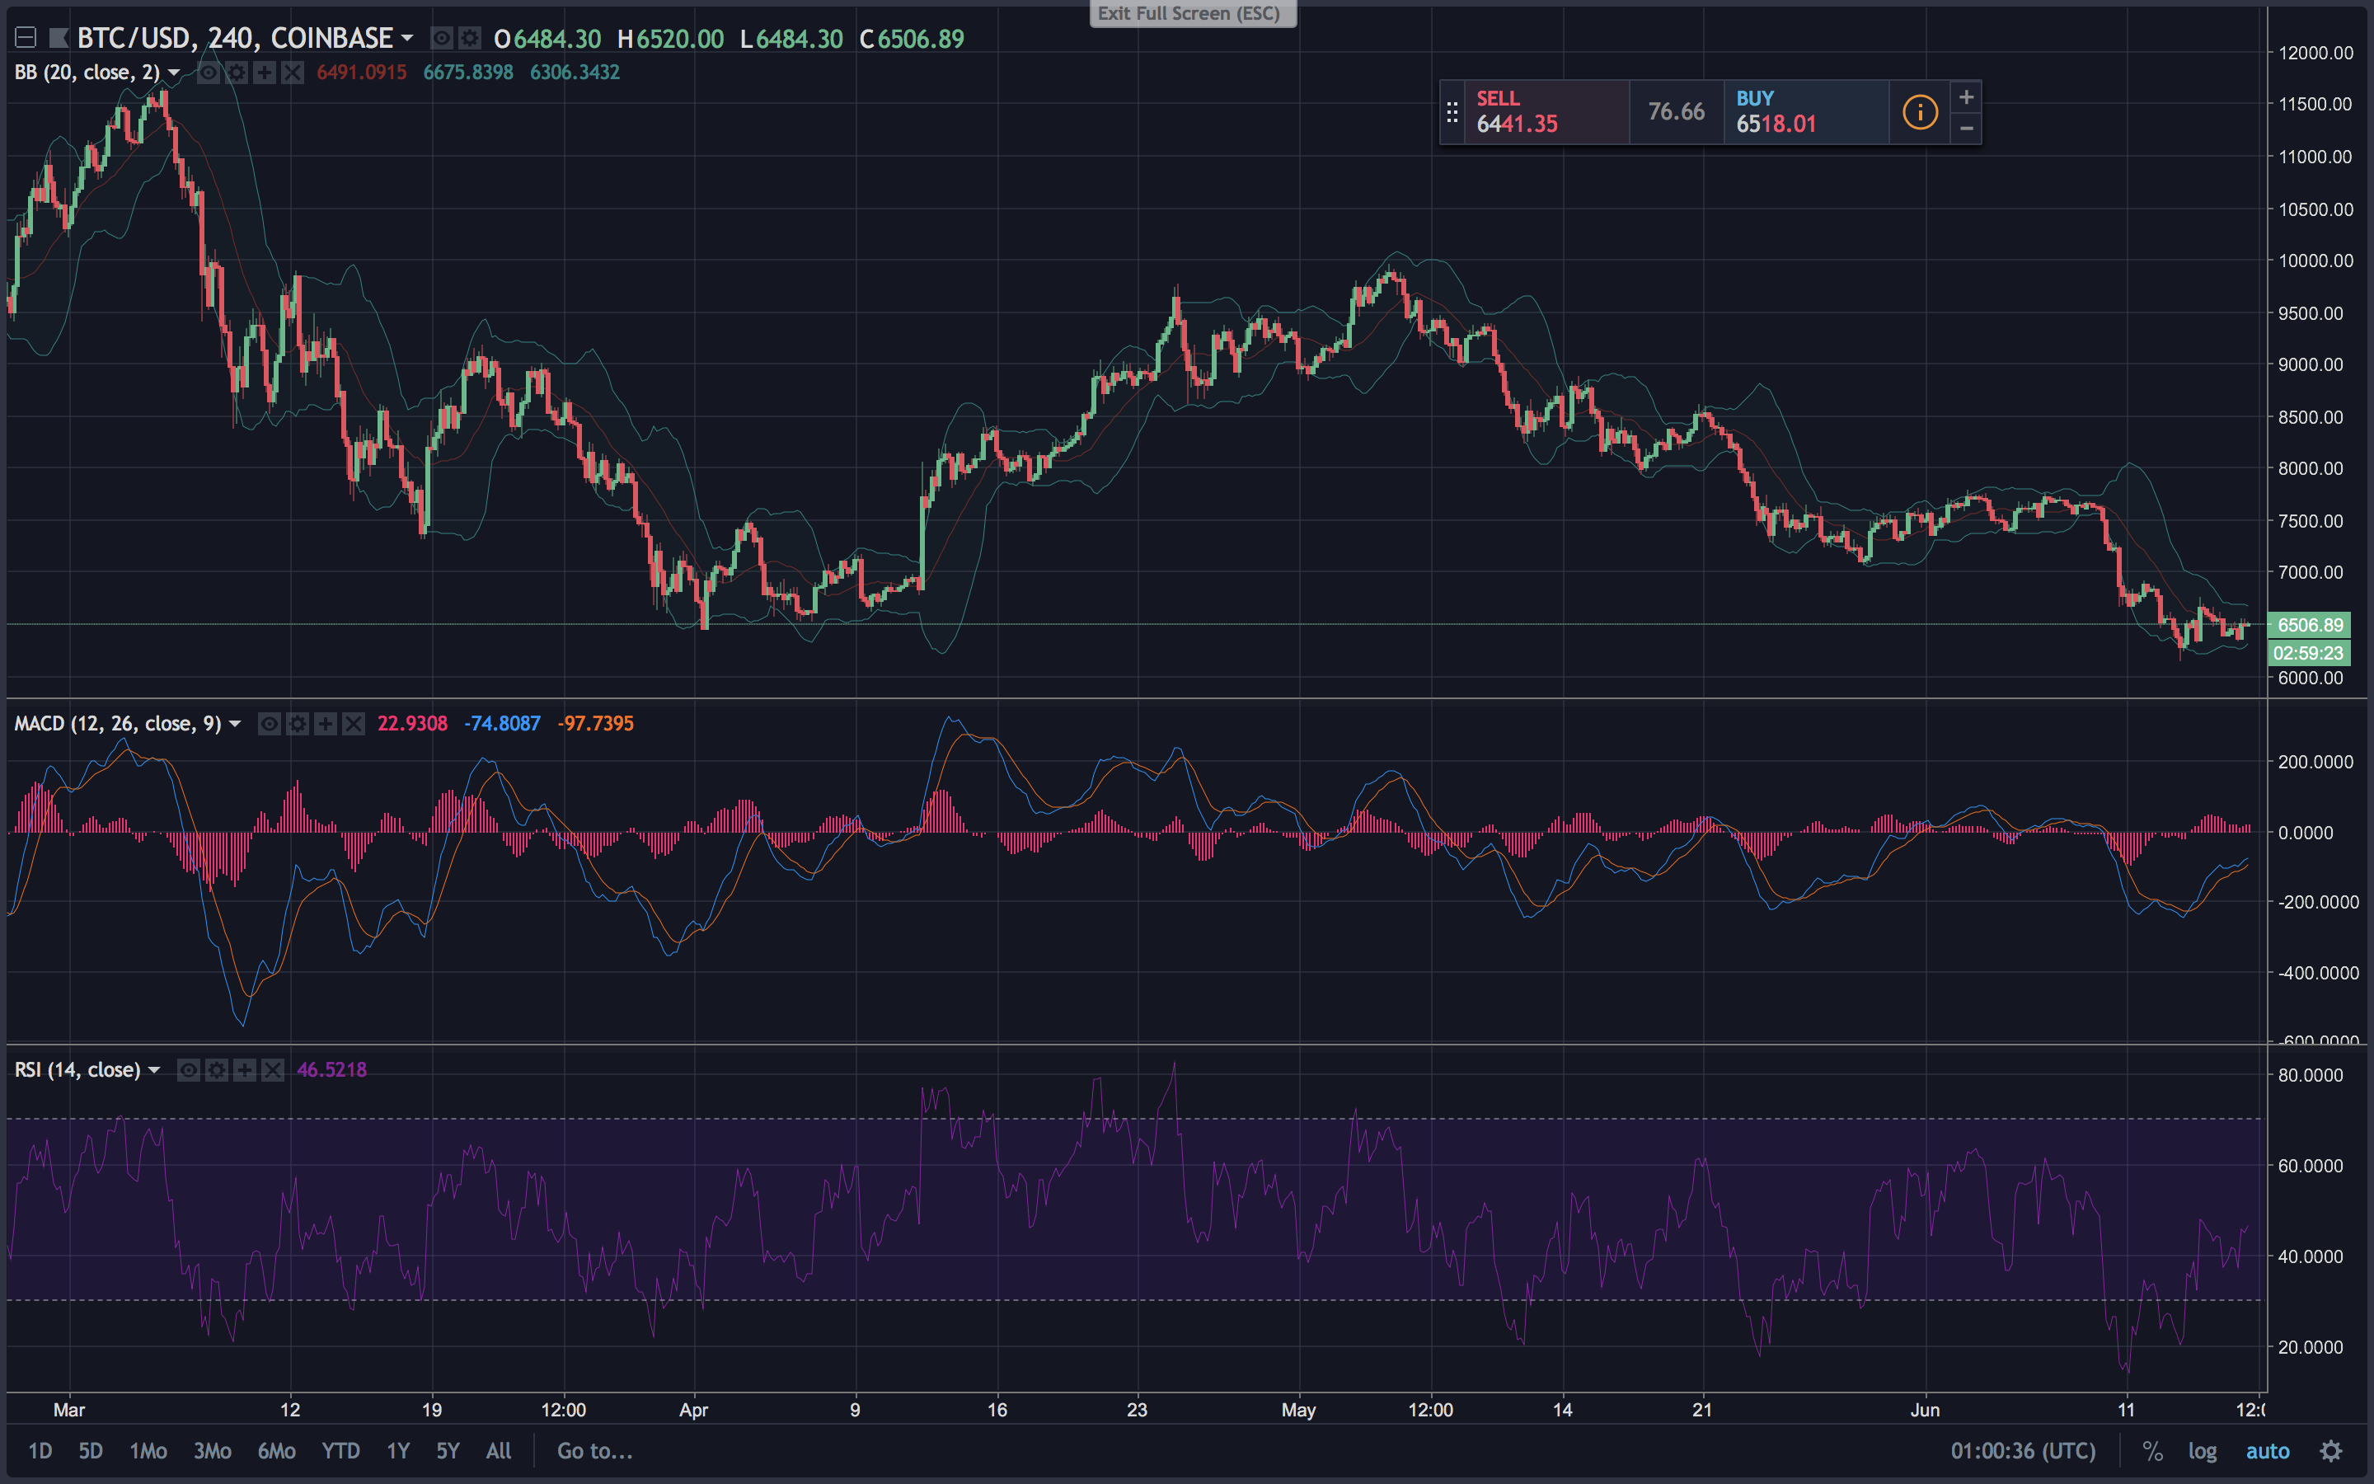Expand the MACD (12, 26, close, 9) dropdown
The image size is (2374, 1484).
234,725
